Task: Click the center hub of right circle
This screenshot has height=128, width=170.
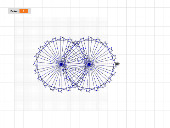Action: 89,64
